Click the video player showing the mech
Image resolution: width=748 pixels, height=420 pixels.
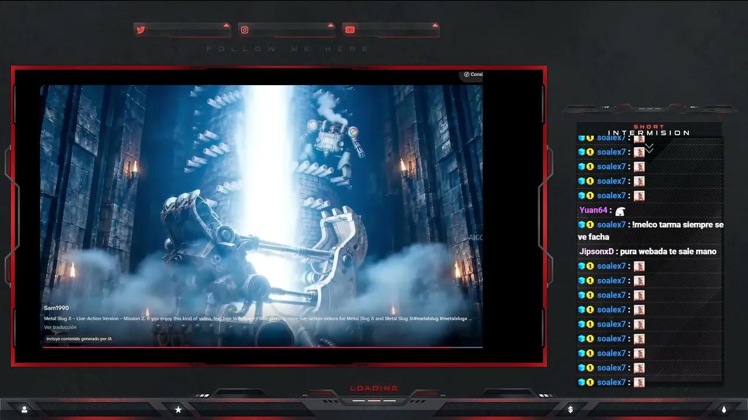pyautogui.click(x=261, y=216)
